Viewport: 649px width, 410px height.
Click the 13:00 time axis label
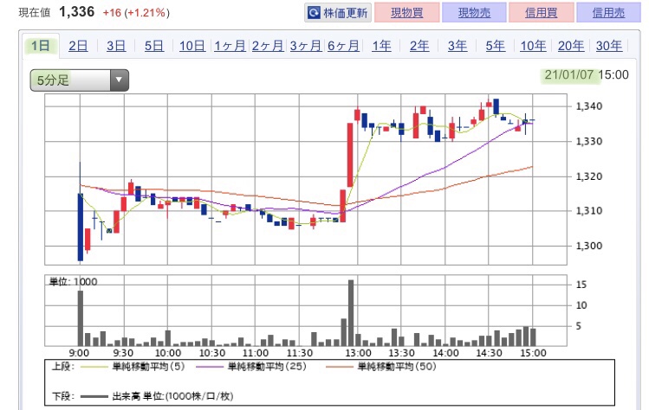[x=359, y=353]
